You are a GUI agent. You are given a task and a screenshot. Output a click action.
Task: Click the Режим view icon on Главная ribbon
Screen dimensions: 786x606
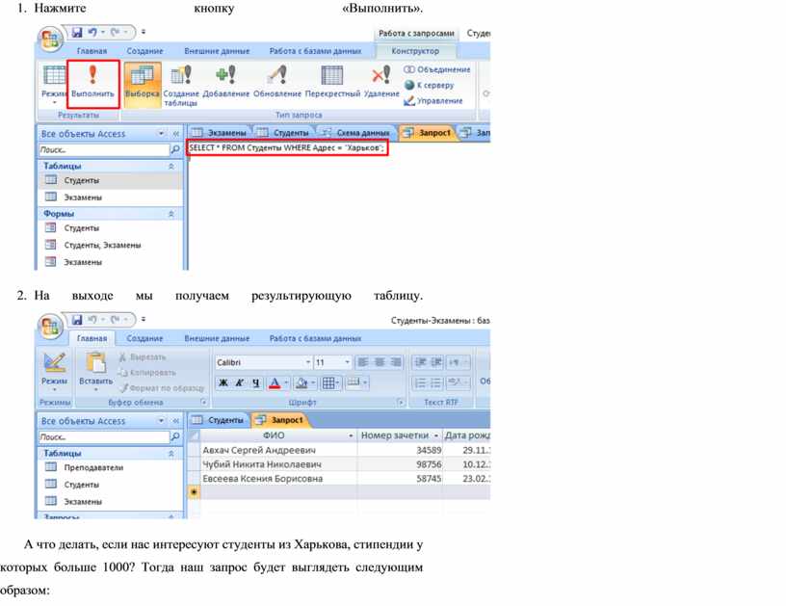[54, 370]
